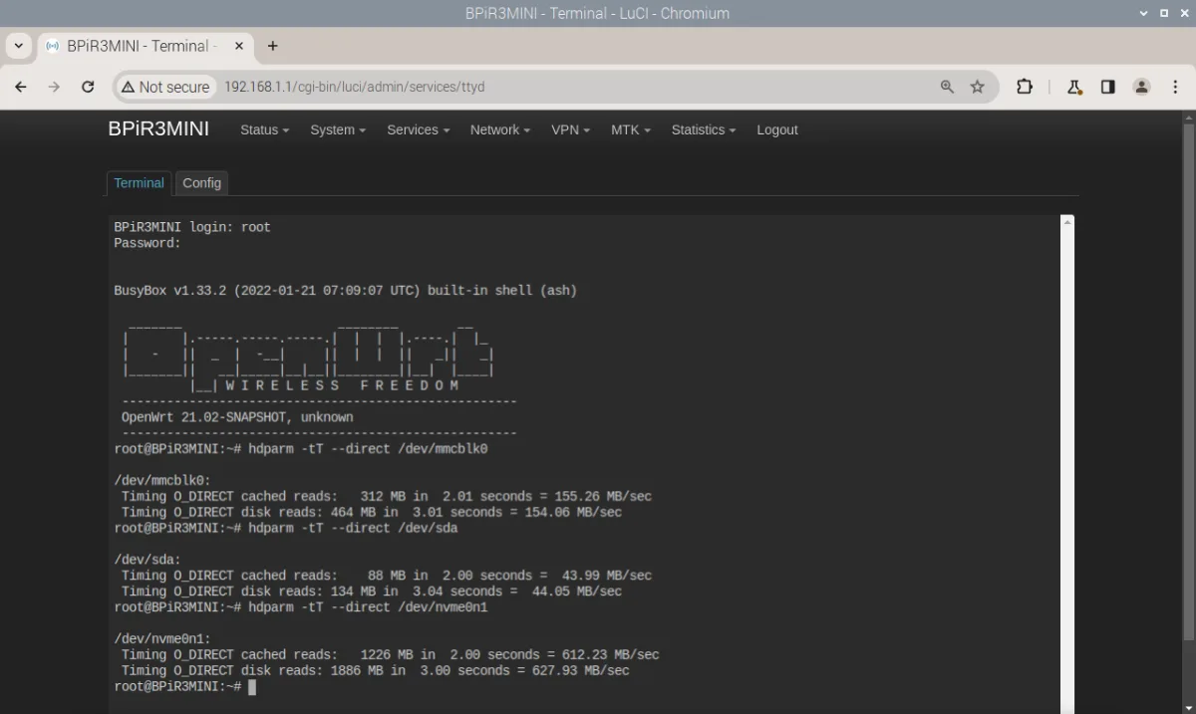Open the Chromium three-dot menu
The height and width of the screenshot is (714, 1196).
pyautogui.click(x=1174, y=87)
